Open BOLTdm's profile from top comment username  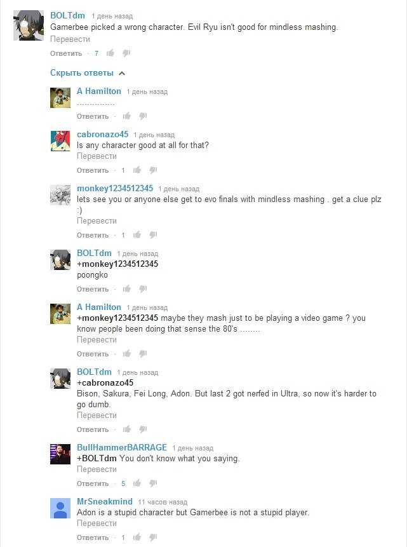[x=68, y=16]
